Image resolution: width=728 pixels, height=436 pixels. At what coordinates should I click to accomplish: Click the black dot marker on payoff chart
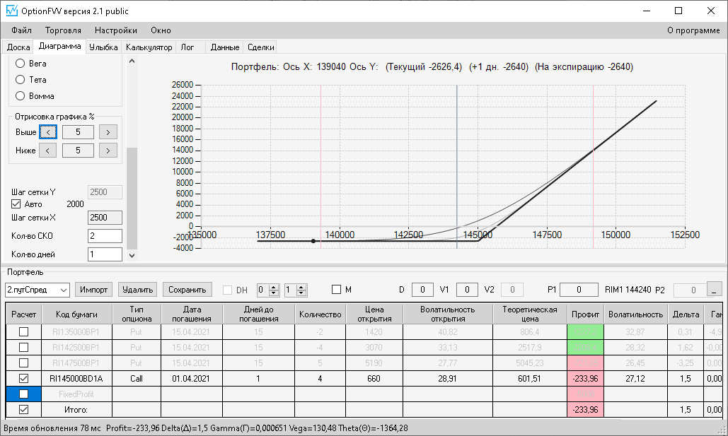tap(313, 241)
